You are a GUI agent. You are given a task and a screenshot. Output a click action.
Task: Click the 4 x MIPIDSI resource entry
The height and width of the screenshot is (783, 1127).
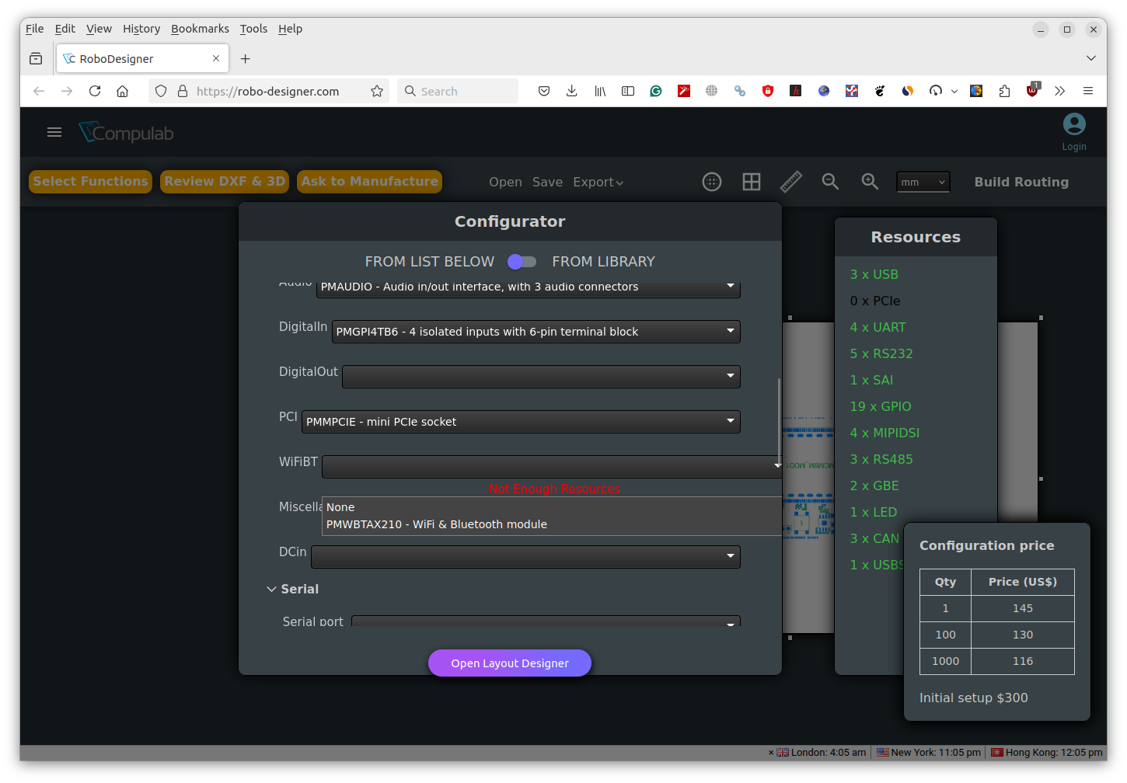pos(885,433)
